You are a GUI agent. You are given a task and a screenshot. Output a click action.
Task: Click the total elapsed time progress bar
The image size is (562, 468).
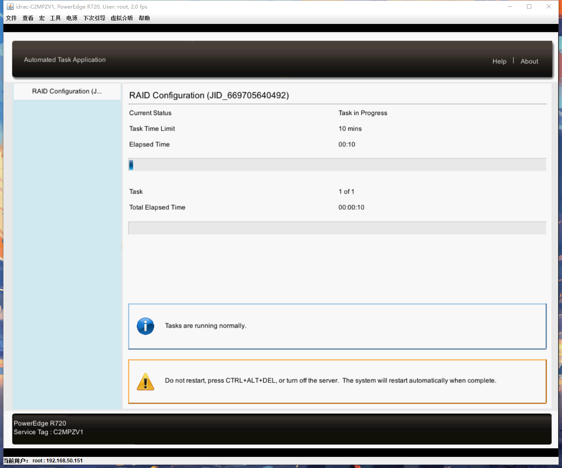337,228
